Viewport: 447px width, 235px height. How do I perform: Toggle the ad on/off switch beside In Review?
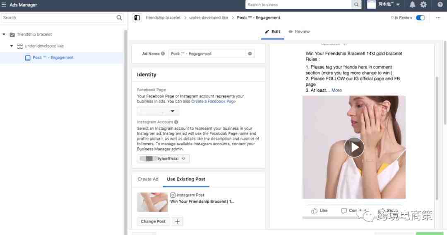point(420,18)
